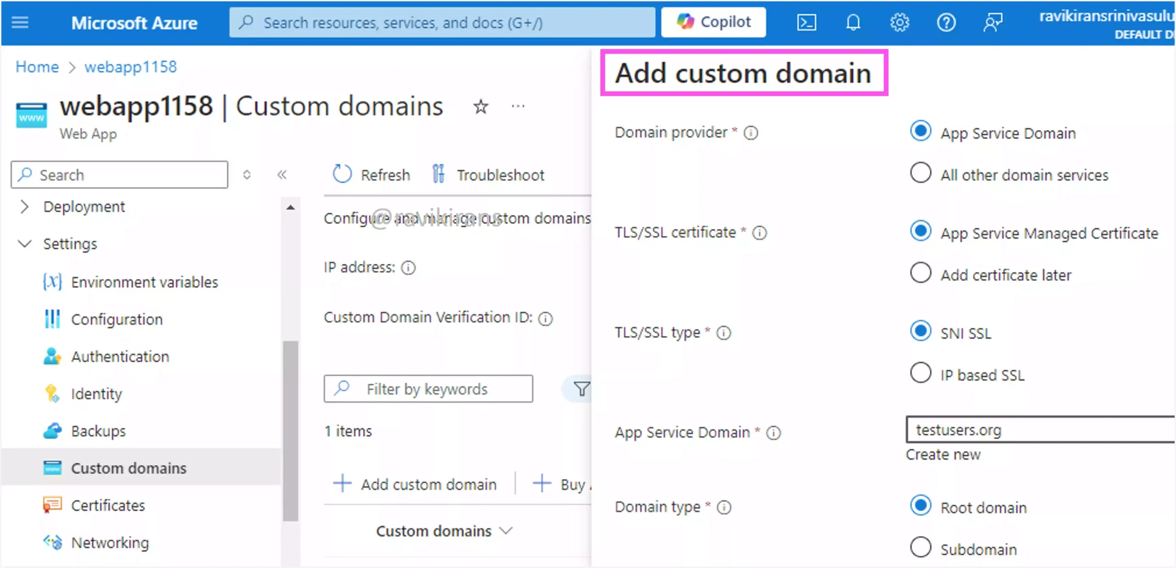Go to Home breadcrumb link

[37, 67]
